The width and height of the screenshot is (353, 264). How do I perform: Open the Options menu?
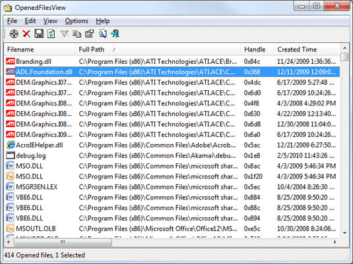coord(77,21)
